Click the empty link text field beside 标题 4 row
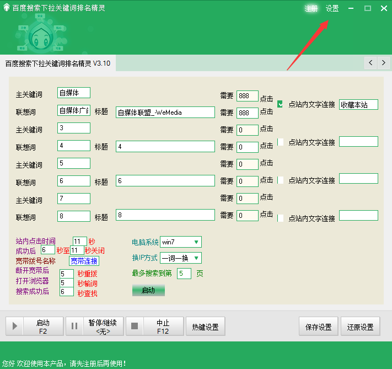Image resolution: width=392 pixels, height=369 pixels. click(358, 142)
